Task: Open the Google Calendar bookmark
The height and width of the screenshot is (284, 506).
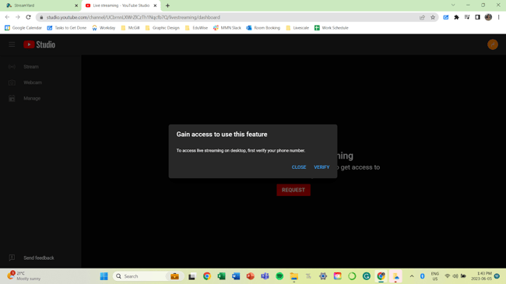Action: (23, 28)
